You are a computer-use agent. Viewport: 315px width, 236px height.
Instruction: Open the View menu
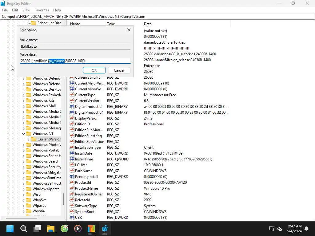tap(26, 10)
